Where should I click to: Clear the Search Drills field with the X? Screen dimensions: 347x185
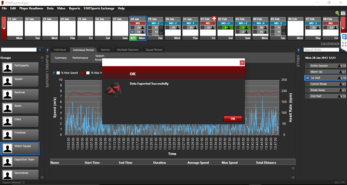(x=342, y=50)
